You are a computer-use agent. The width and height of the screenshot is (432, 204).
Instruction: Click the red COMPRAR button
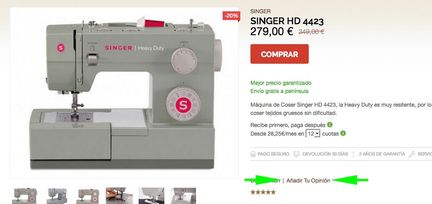pyautogui.click(x=279, y=54)
